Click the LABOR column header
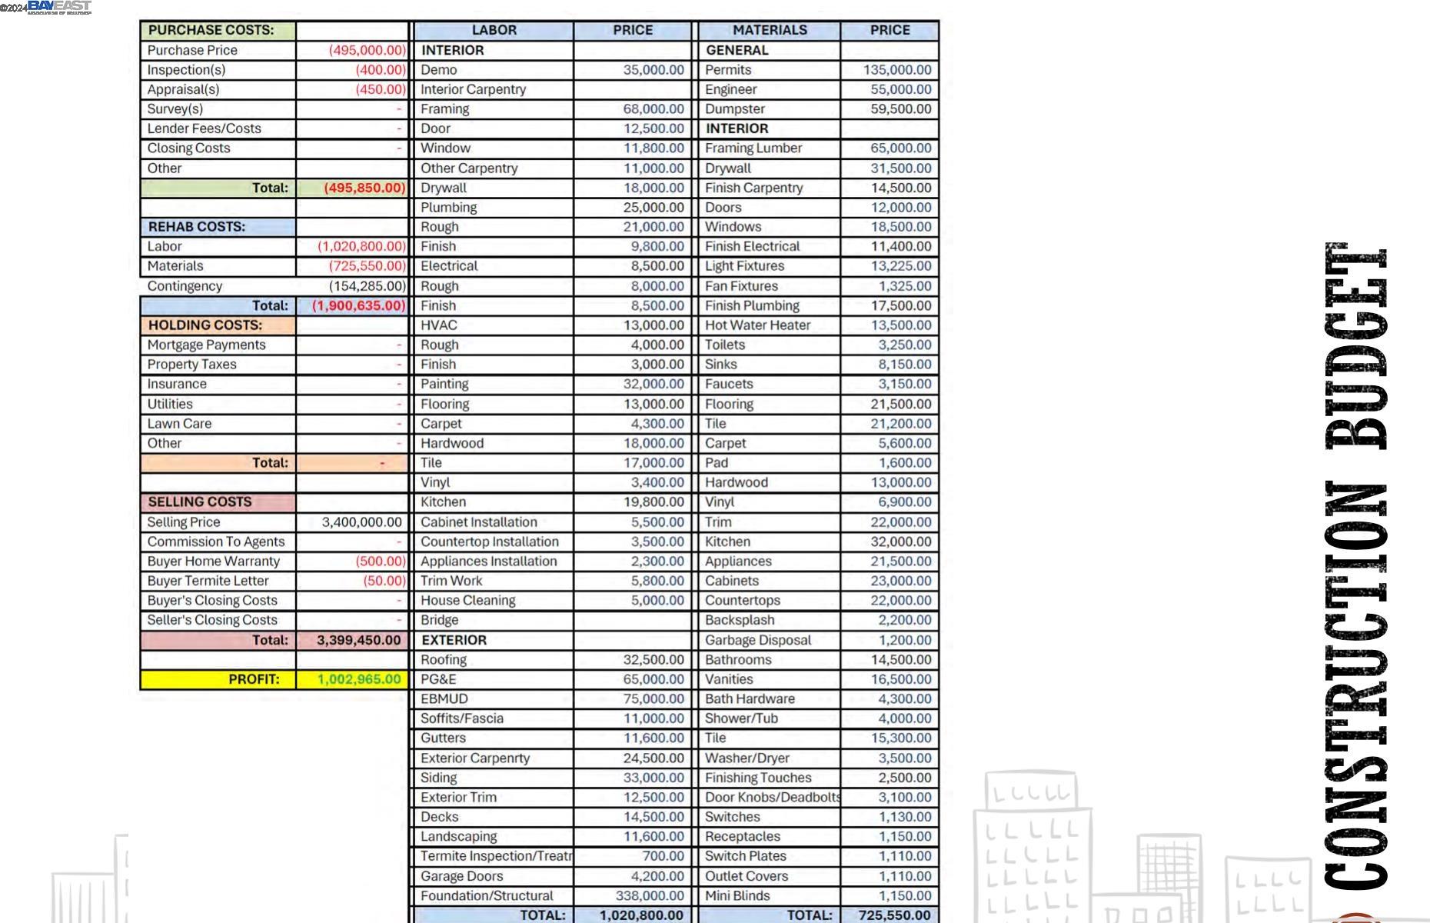The height and width of the screenshot is (923, 1430). [494, 30]
